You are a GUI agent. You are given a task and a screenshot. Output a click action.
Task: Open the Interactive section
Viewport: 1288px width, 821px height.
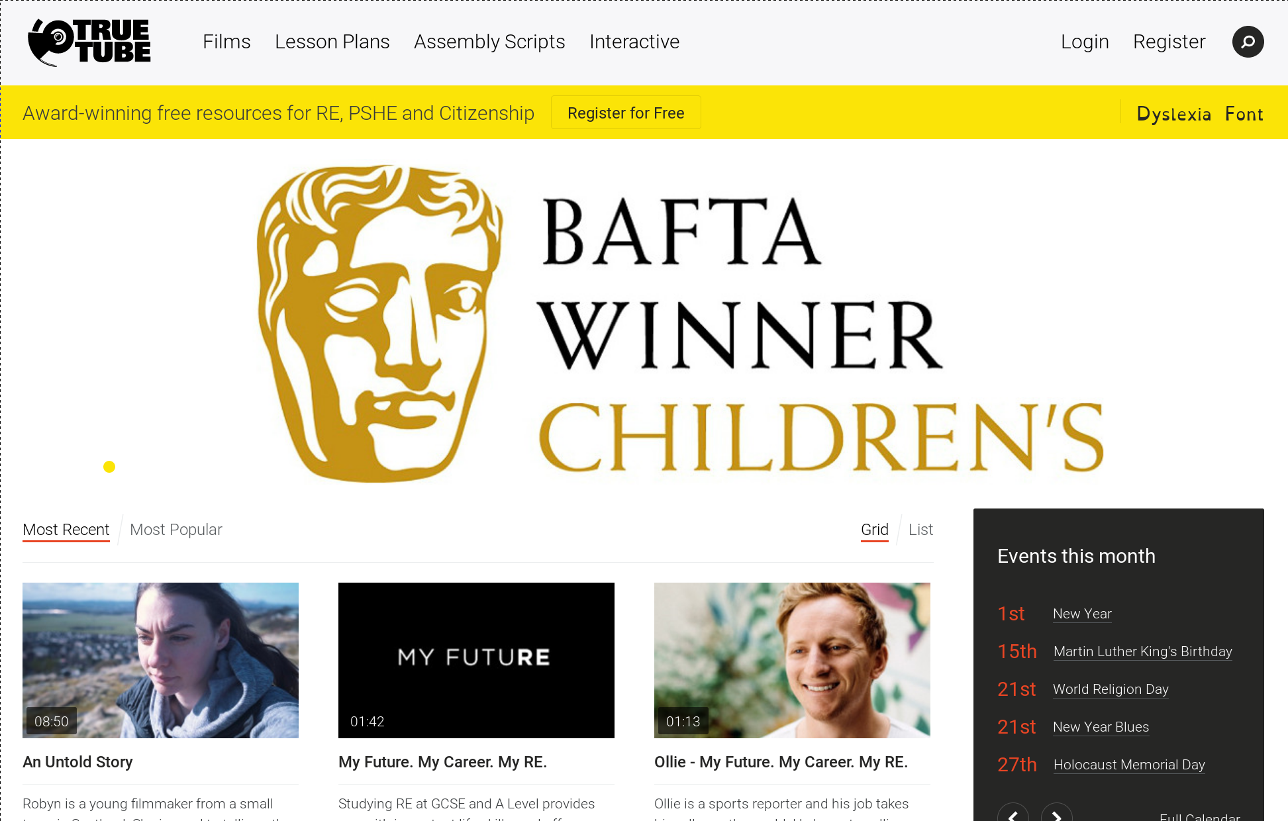point(634,42)
